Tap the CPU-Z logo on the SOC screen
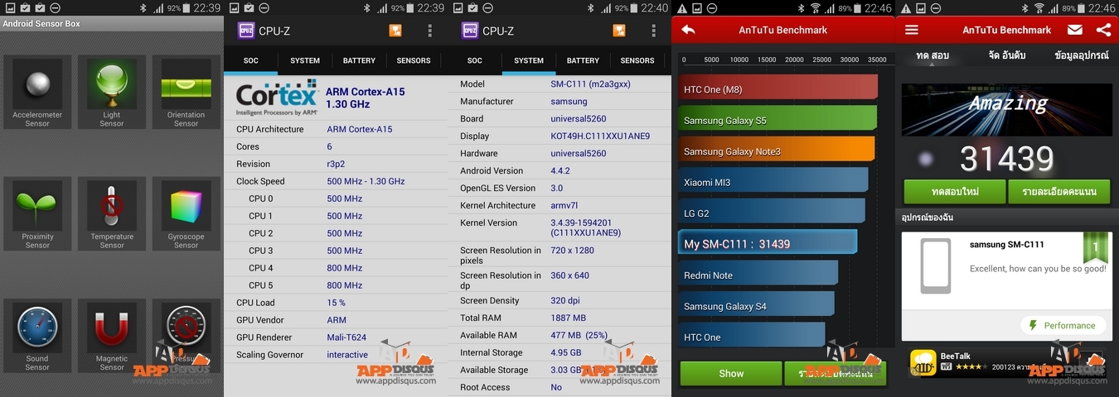The height and width of the screenshot is (397, 1119). coord(246,31)
